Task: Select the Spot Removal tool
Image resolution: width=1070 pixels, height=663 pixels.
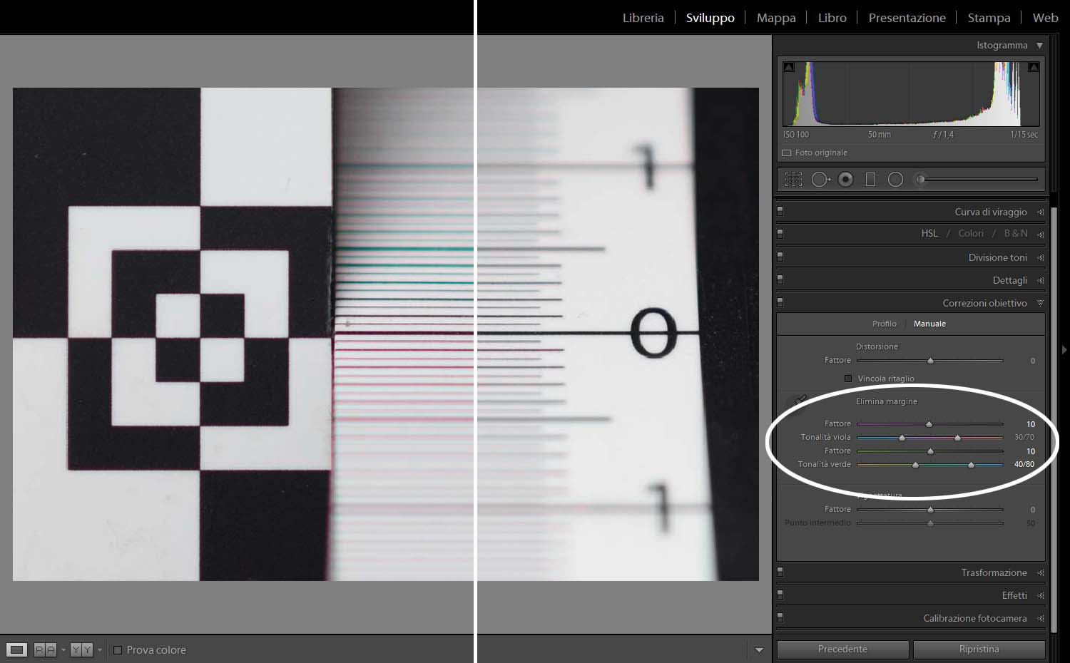Action: click(x=820, y=180)
